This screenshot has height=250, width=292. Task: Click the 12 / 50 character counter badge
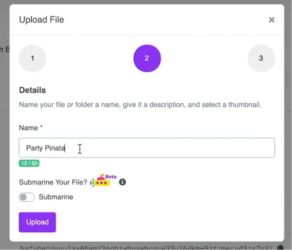(29, 163)
